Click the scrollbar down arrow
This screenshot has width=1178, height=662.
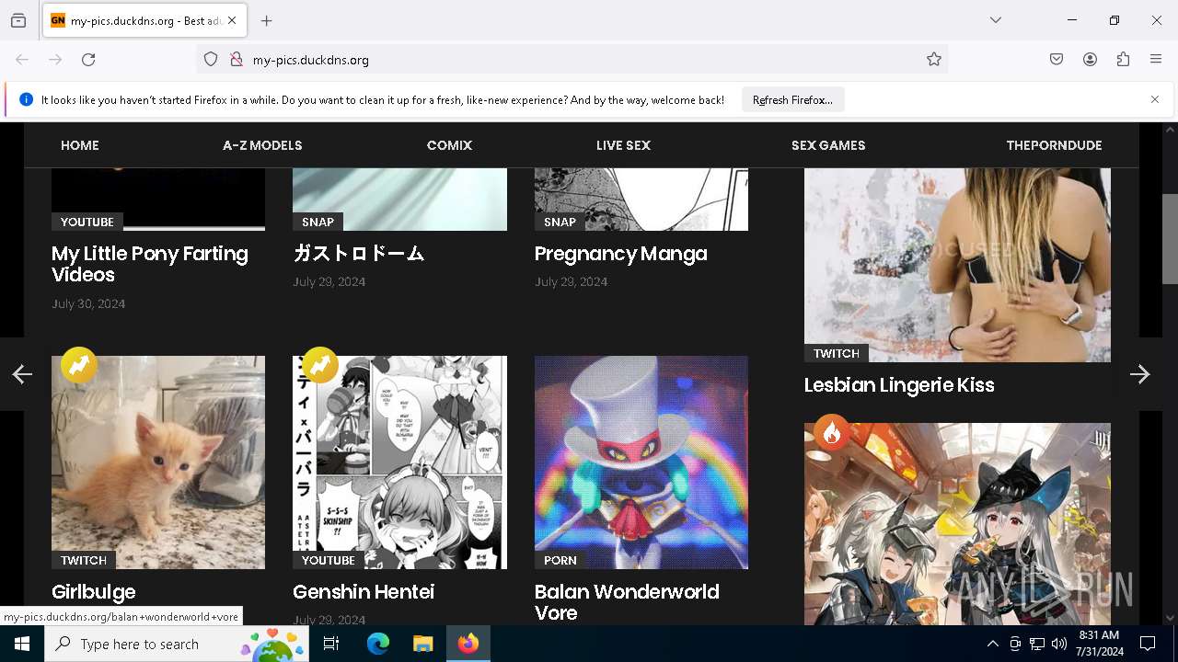coord(1170,617)
